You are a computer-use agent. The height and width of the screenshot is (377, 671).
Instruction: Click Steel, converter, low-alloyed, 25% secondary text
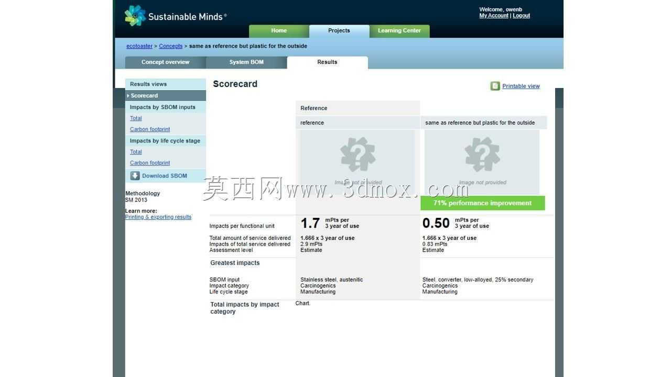pyautogui.click(x=478, y=280)
